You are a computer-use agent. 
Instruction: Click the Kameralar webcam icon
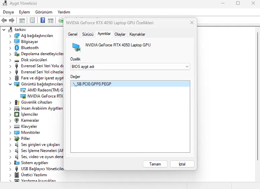pos(17,120)
